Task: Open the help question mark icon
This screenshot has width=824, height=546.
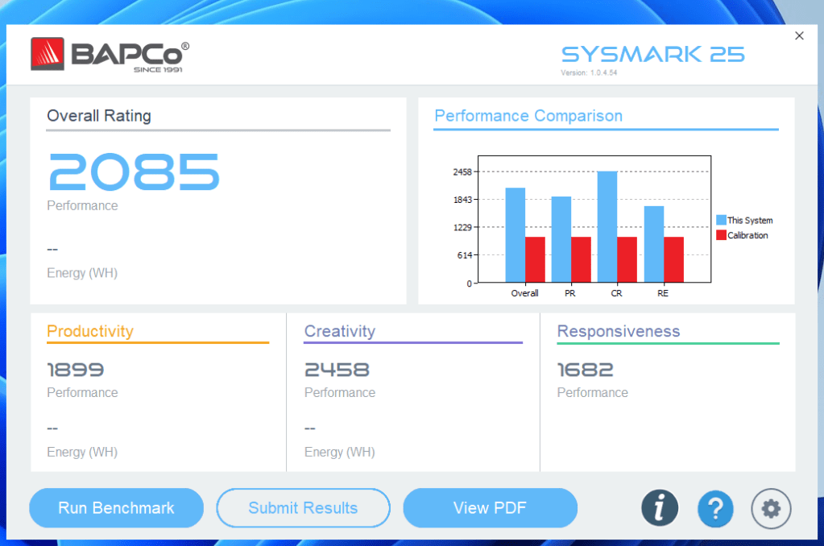Action: (x=715, y=508)
